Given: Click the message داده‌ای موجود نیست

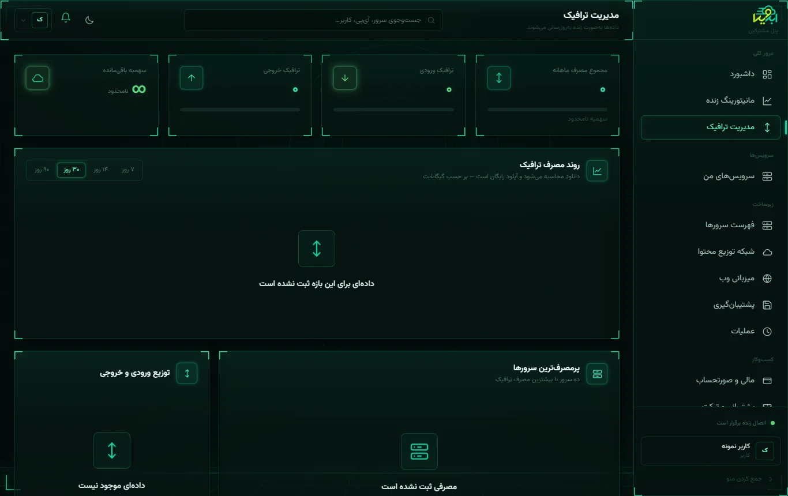Looking at the screenshot, I should coord(112,486).
